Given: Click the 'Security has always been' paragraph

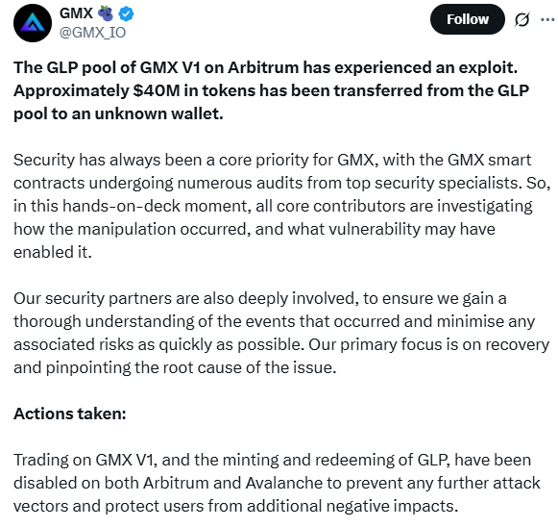Looking at the screenshot, I should [x=281, y=206].
